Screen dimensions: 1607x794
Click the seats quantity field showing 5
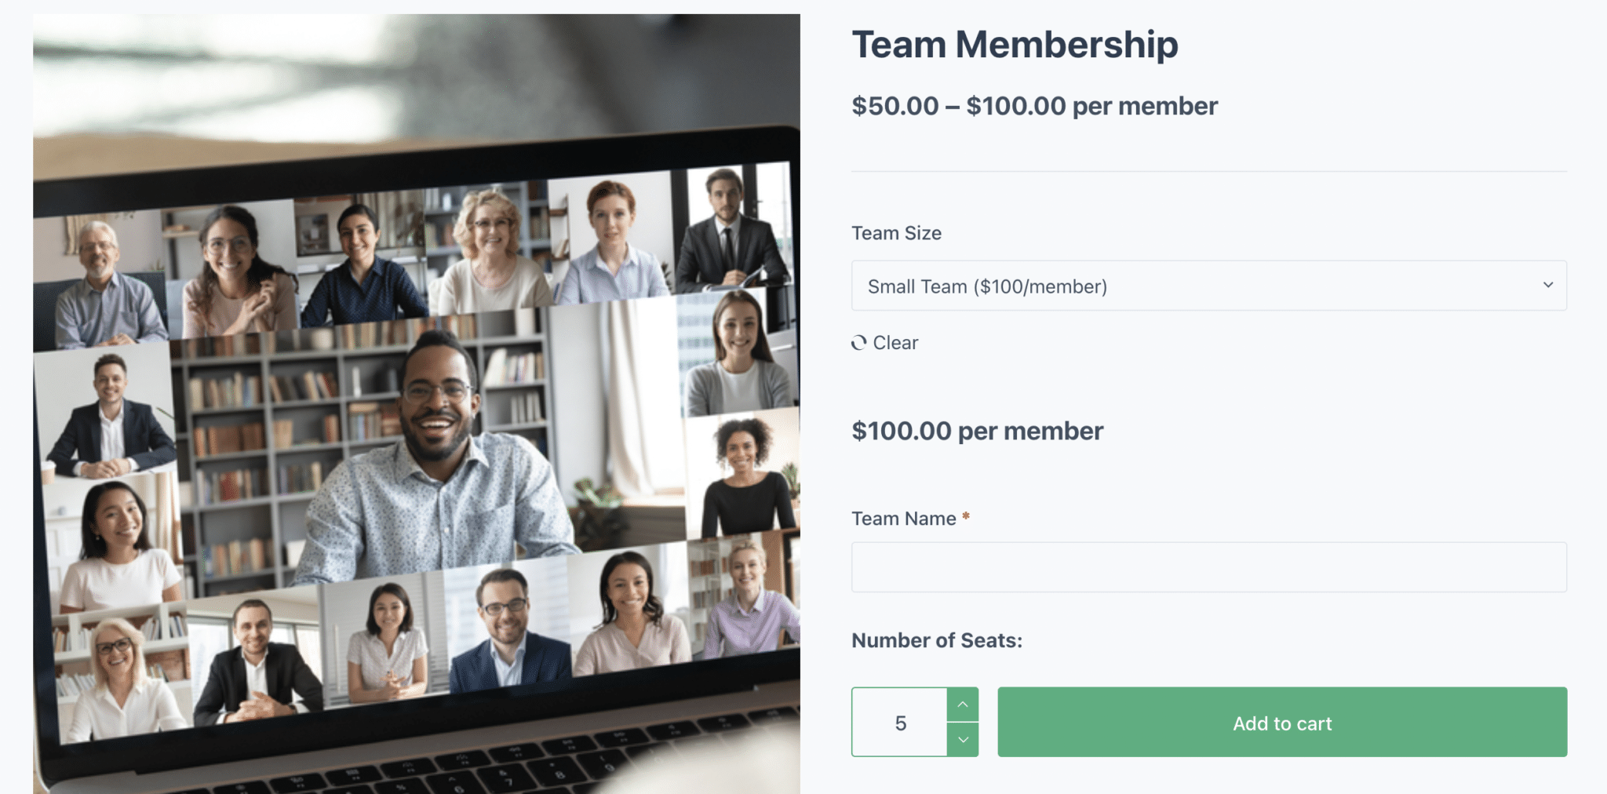coord(900,723)
